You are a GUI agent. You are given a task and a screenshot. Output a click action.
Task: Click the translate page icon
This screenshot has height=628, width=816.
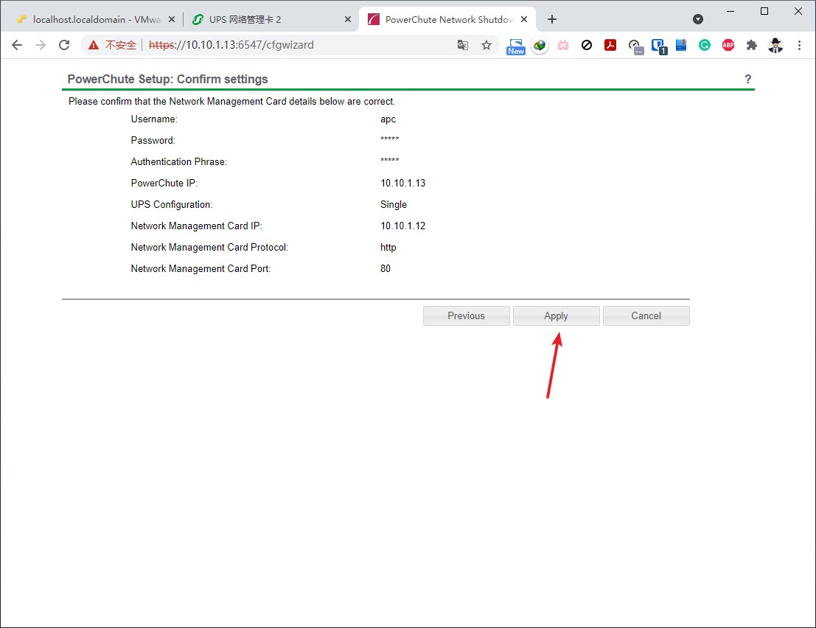[x=463, y=45]
